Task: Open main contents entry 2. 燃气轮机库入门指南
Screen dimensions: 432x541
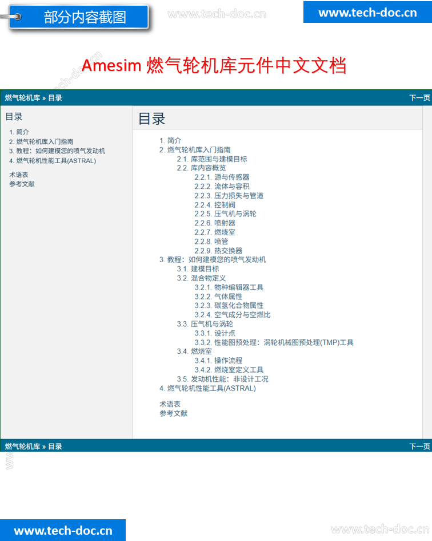Action: [x=195, y=150]
